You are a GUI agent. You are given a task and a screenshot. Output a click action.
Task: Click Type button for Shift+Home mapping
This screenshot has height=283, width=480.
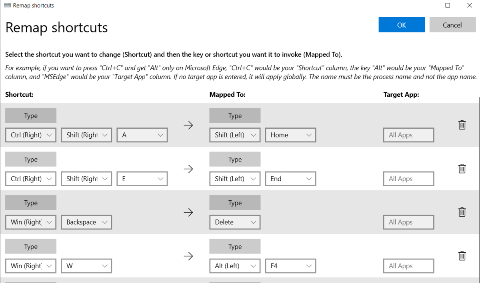[235, 116]
